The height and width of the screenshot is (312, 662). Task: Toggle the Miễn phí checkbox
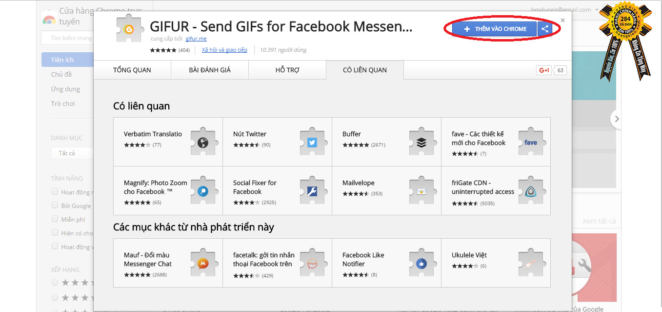[x=55, y=219]
